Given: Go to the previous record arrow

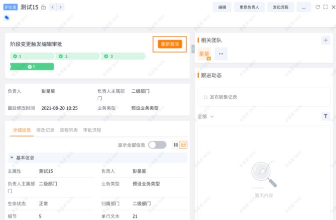Looking at the screenshot, I should (x=52, y=7).
